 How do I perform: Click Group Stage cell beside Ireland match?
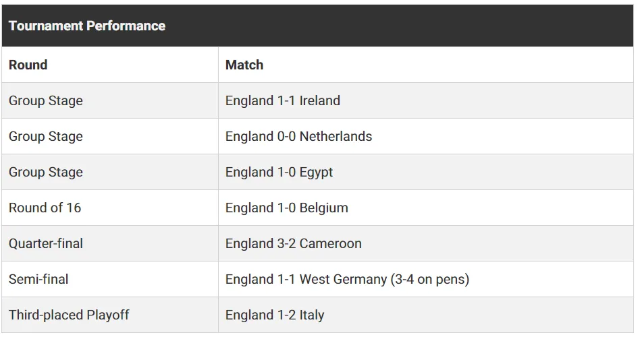(x=46, y=100)
